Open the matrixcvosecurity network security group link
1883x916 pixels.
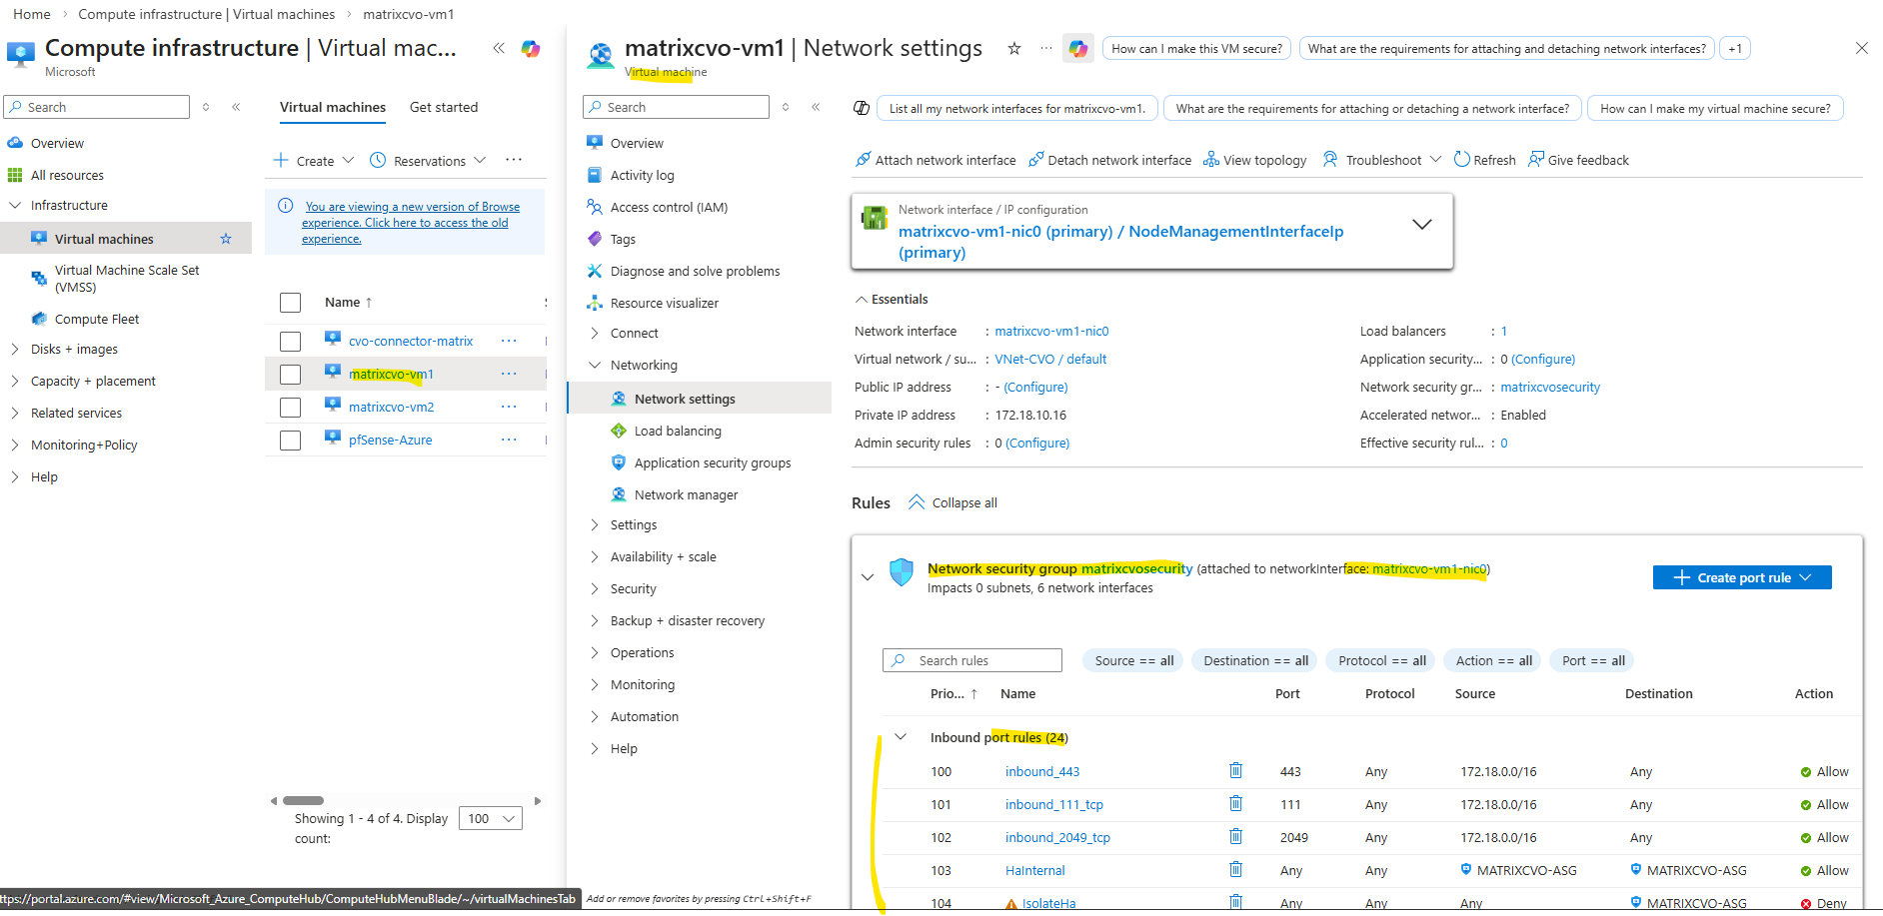[x=1550, y=387]
